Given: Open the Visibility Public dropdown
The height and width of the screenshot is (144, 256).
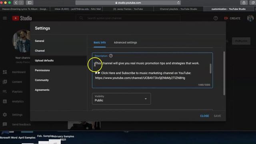Looking at the screenshot, I should pyautogui.click(x=121, y=99).
